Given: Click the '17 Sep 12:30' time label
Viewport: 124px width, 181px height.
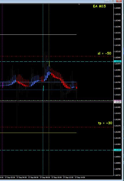Looking at the screenshot, I should pos(68,177).
